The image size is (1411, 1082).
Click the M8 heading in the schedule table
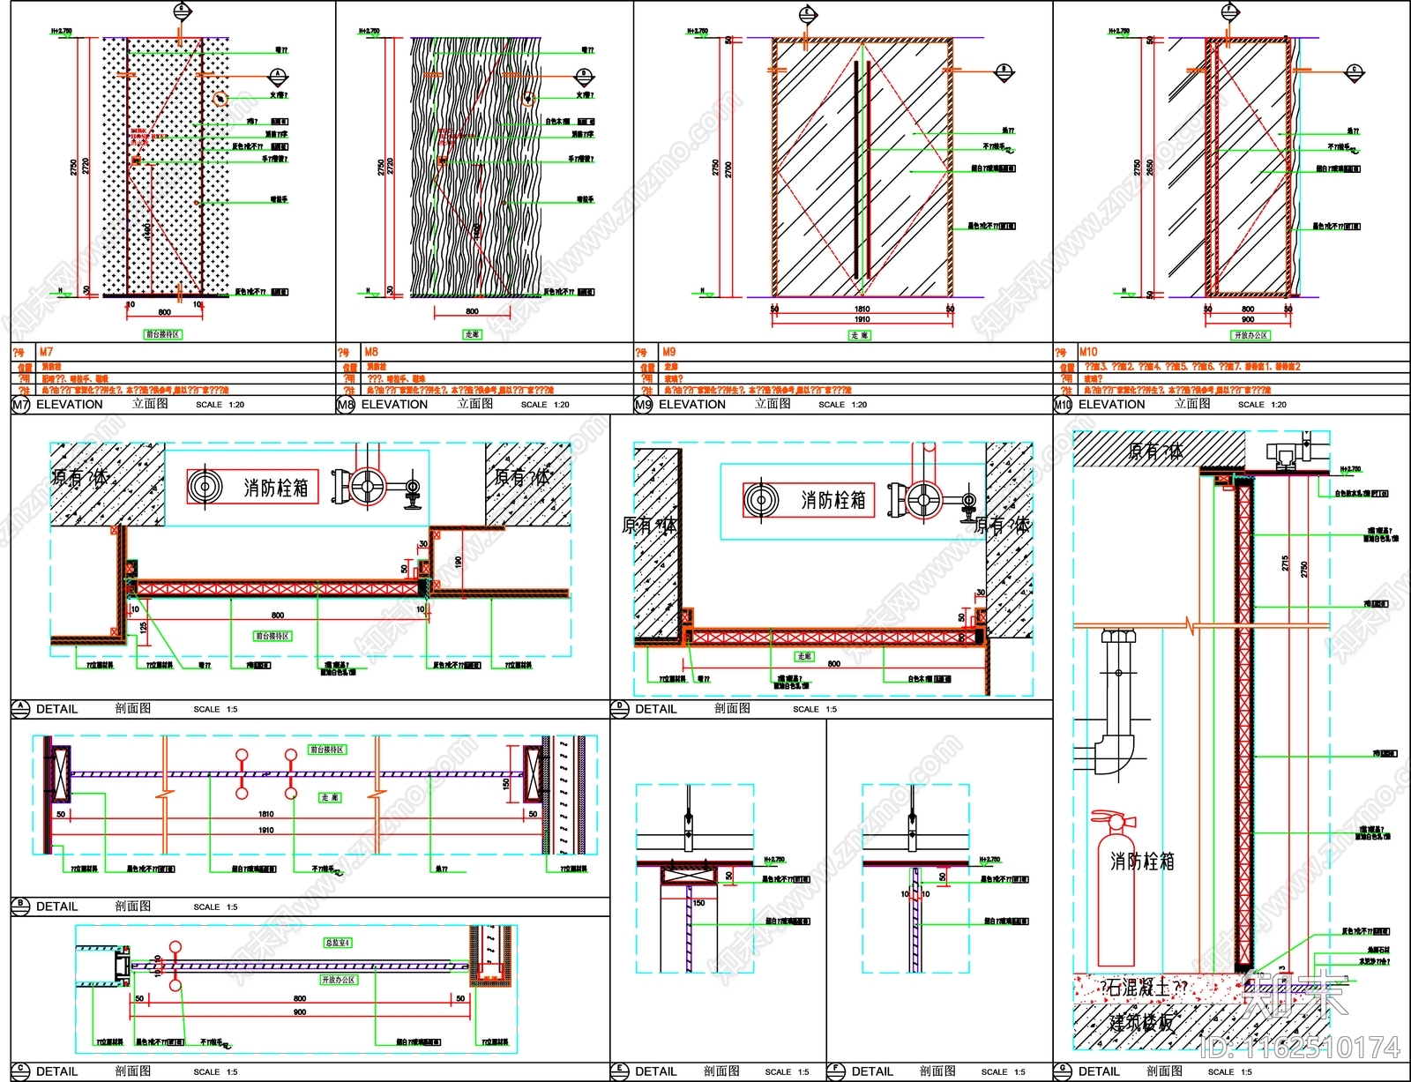371,351
